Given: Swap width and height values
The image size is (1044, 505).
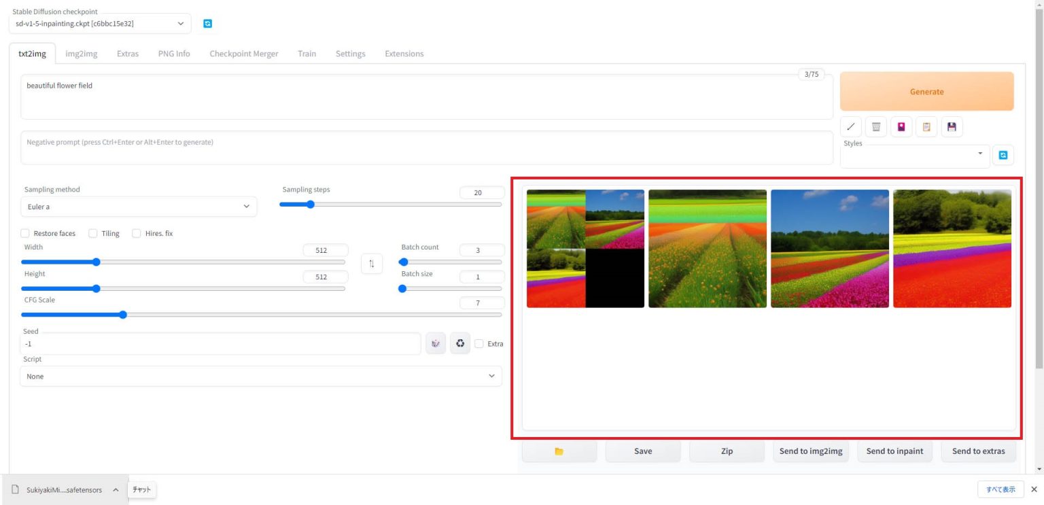Looking at the screenshot, I should (x=371, y=263).
